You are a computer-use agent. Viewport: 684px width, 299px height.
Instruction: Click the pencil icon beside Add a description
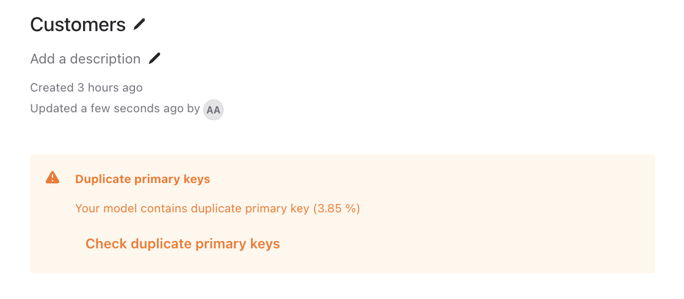click(x=155, y=59)
